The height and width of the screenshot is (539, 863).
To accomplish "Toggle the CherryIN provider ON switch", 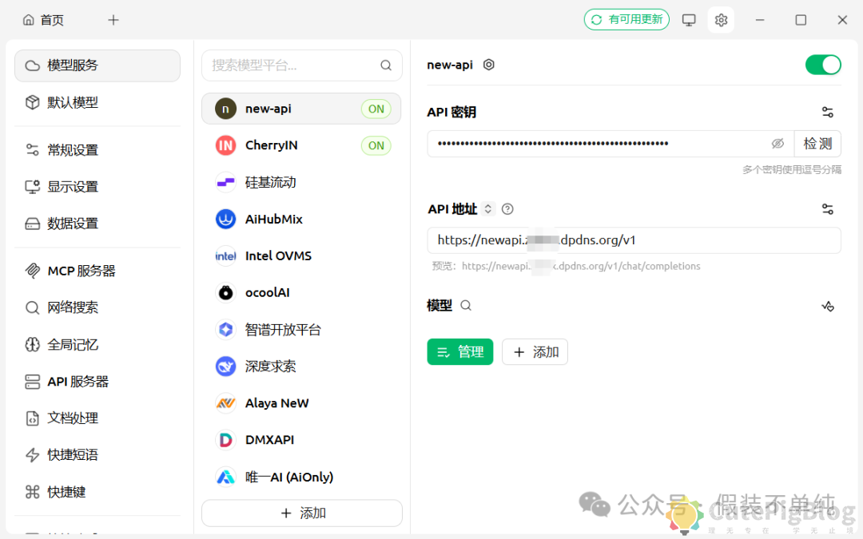I will pos(376,145).
